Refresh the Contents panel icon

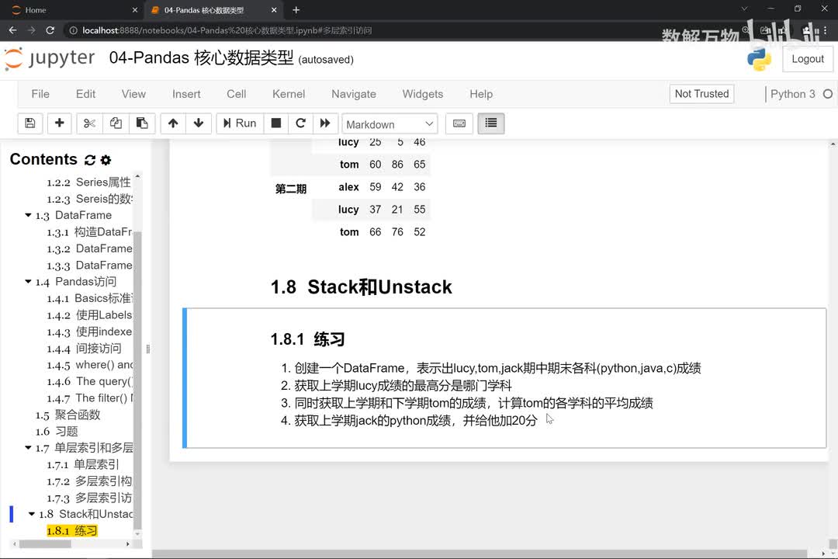(90, 160)
